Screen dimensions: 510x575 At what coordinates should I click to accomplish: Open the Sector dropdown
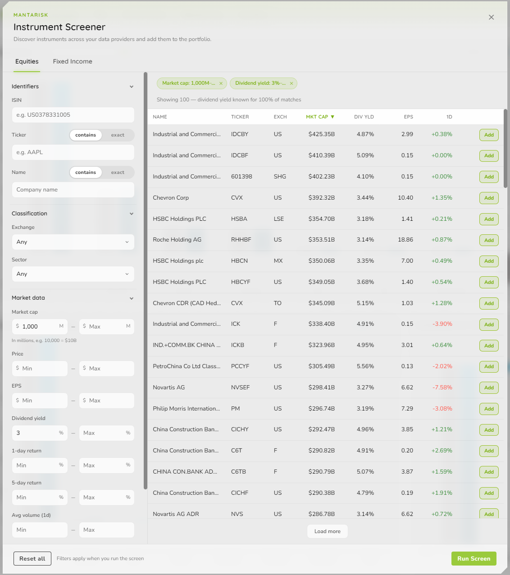pos(73,274)
